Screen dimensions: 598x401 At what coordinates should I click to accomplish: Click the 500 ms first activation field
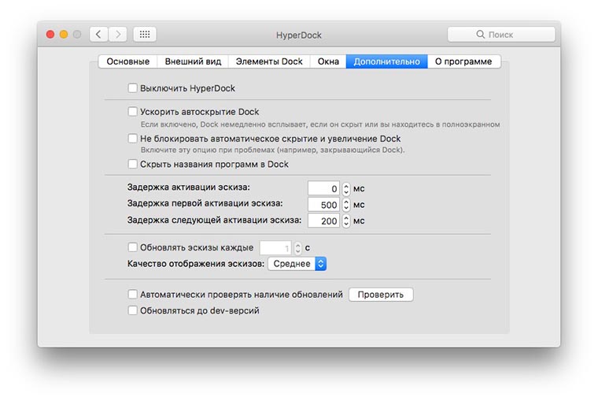(323, 205)
